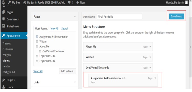Viewport: 192px width, 92px height.
Task: Check the Written page checkbox
Action: (37, 41)
